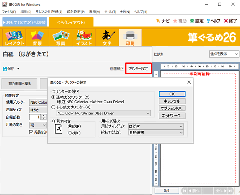The height and width of the screenshot is (195, 240).
Task: Expand the 保存 dropdown arrow
Action: coord(18,69)
